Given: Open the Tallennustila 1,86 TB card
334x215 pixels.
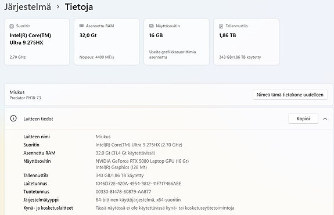Looking at the screenshot, I should click(246, 42).
